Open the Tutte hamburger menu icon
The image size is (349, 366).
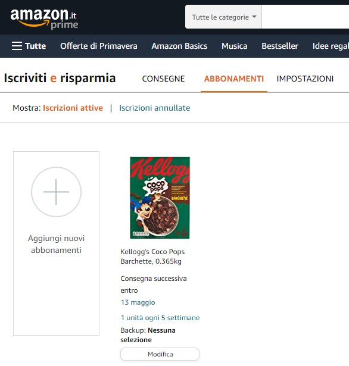click(x=17, y=46)
